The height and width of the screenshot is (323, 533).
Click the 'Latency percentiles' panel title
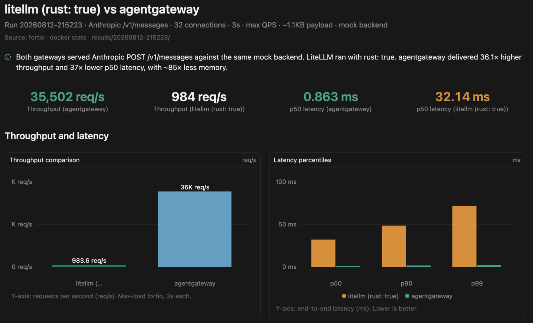tap(302, 160)
